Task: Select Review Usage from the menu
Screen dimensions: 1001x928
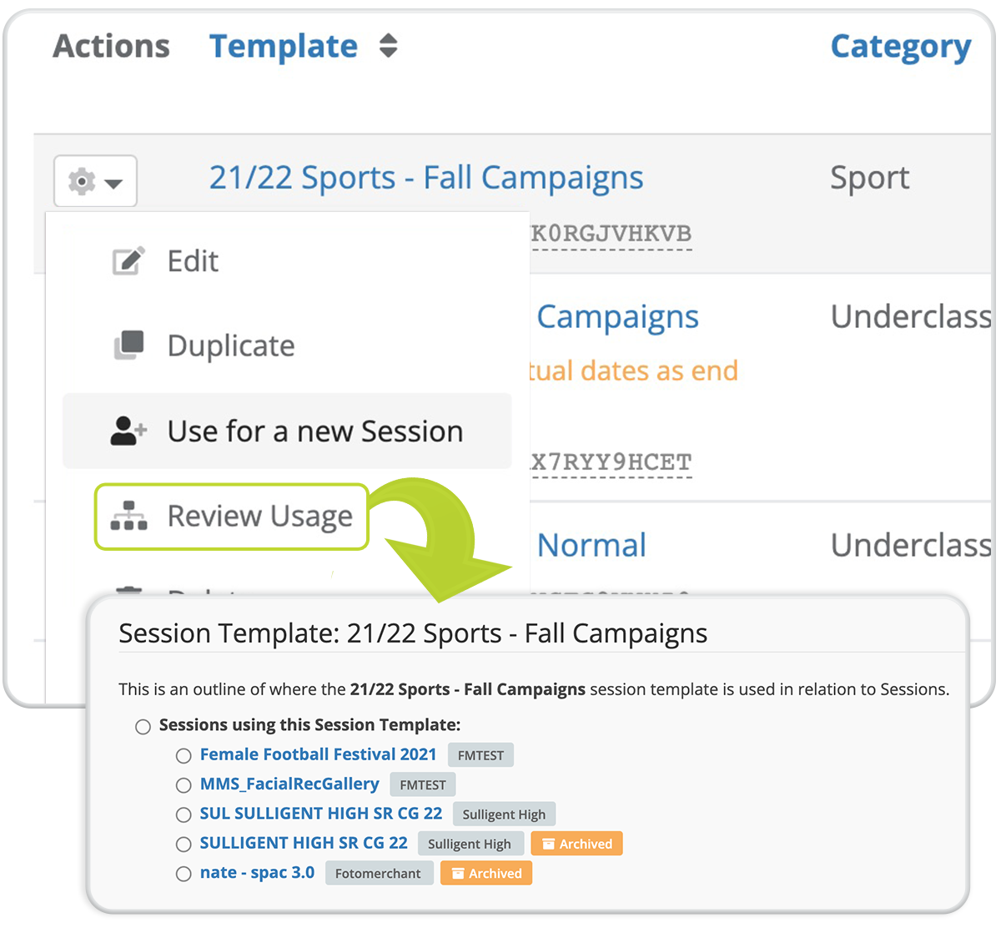Action: (232, 517)
